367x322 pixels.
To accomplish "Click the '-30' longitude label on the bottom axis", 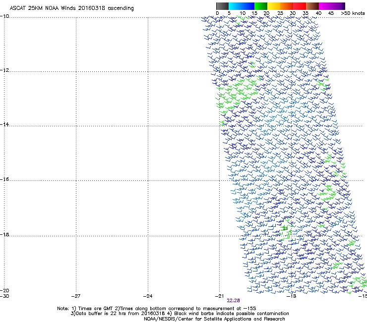I will [4, 296].
